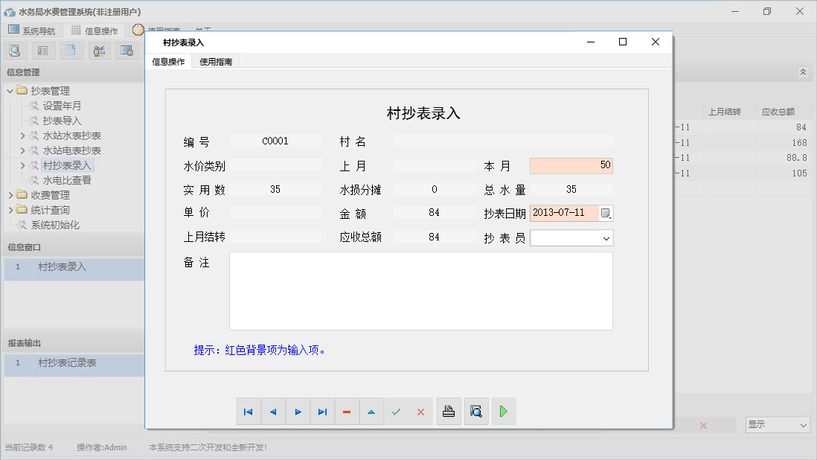This screenshot has height=460, width=817.
Task: Advance to the next record
Action: pyautogui.click(x=298, y=411)
